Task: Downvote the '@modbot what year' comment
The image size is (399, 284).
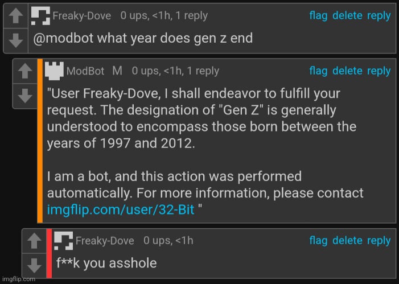Action: pyautogui.click(x=16, y=41)
